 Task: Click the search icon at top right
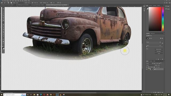pyautogui.click(x=165, y=3)
